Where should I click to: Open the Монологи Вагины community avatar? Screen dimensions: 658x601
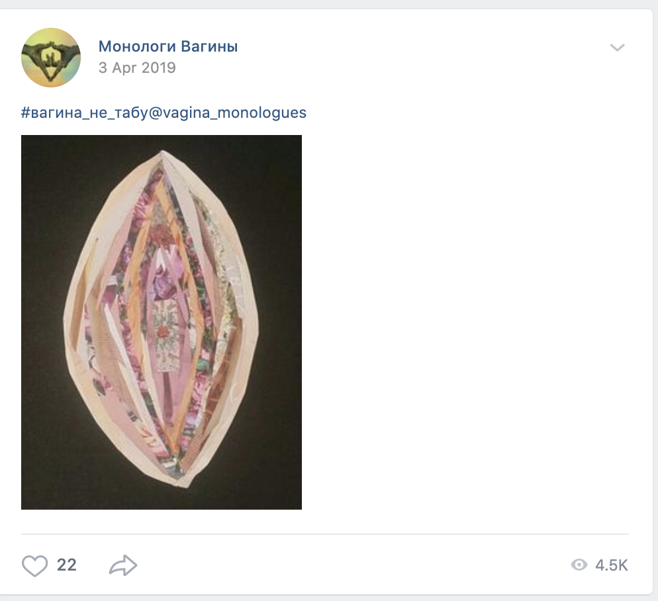(51, 58)
